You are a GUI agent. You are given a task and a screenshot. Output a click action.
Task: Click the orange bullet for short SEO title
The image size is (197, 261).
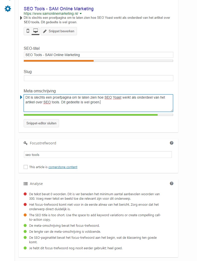tap(25, 215)
